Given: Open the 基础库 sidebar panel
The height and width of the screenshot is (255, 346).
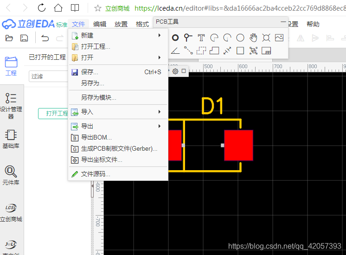Looking at the screenshot, I should (x=11, y=139).
